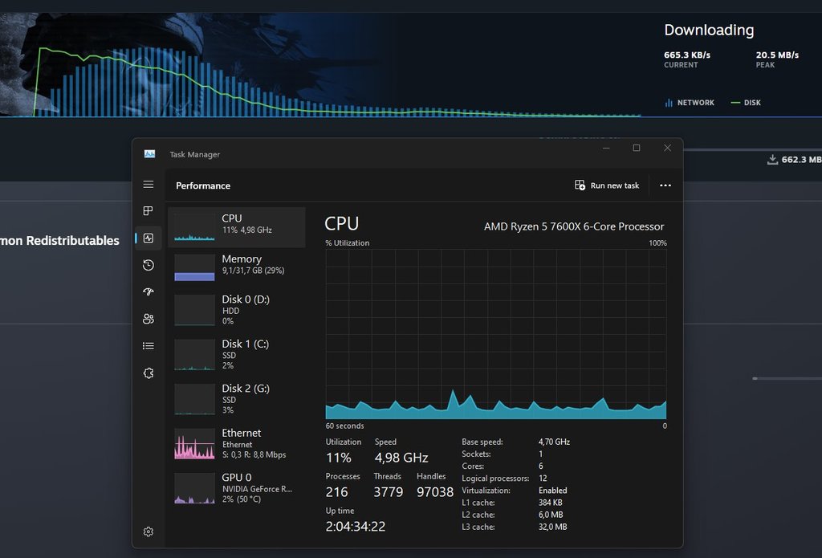
Task: Open the App history icon
Action: click(x=149, y=265)
